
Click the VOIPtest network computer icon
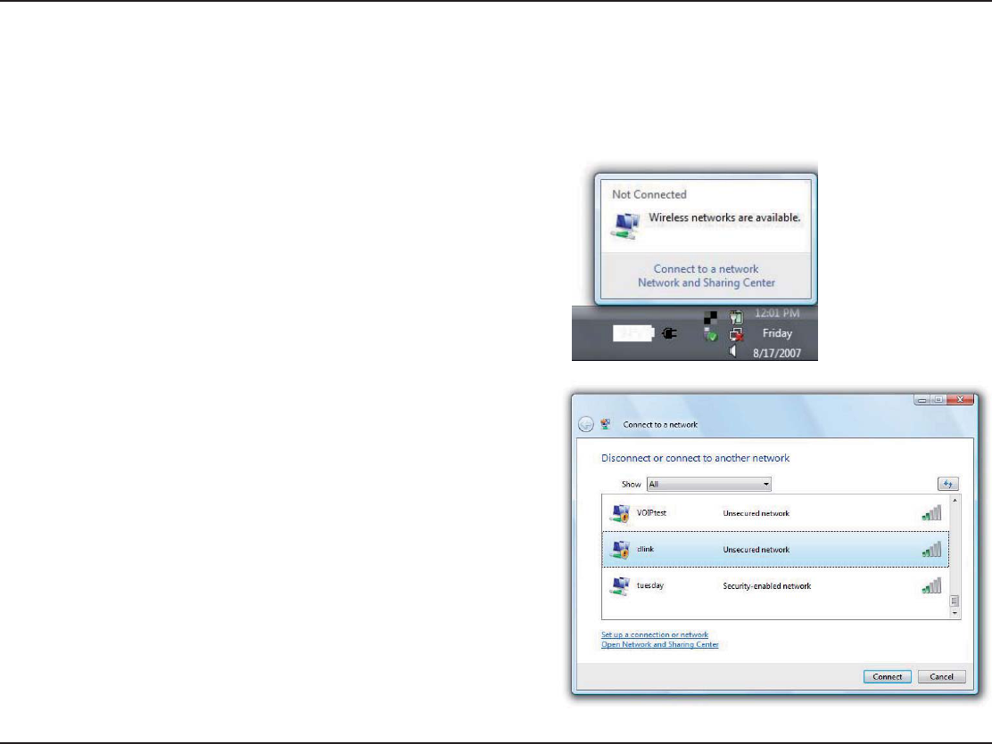[620, 513]
